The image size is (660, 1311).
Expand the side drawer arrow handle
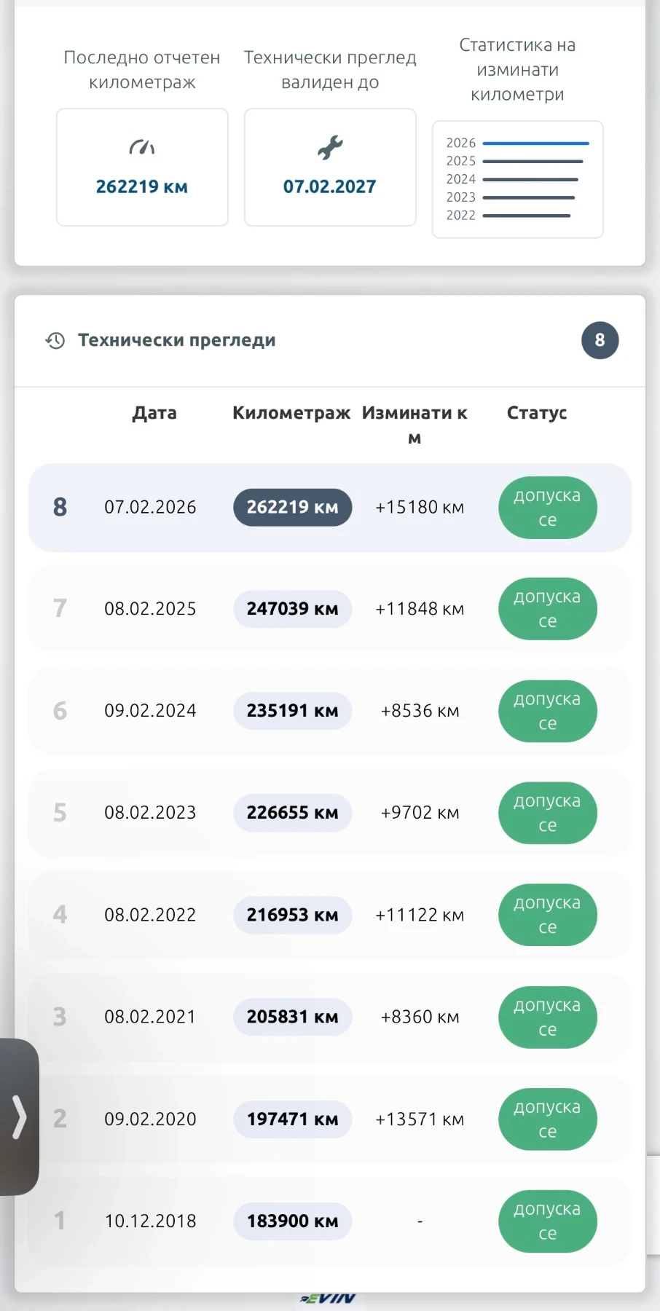19,1117
